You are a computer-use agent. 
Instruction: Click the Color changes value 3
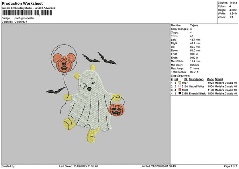191,29
